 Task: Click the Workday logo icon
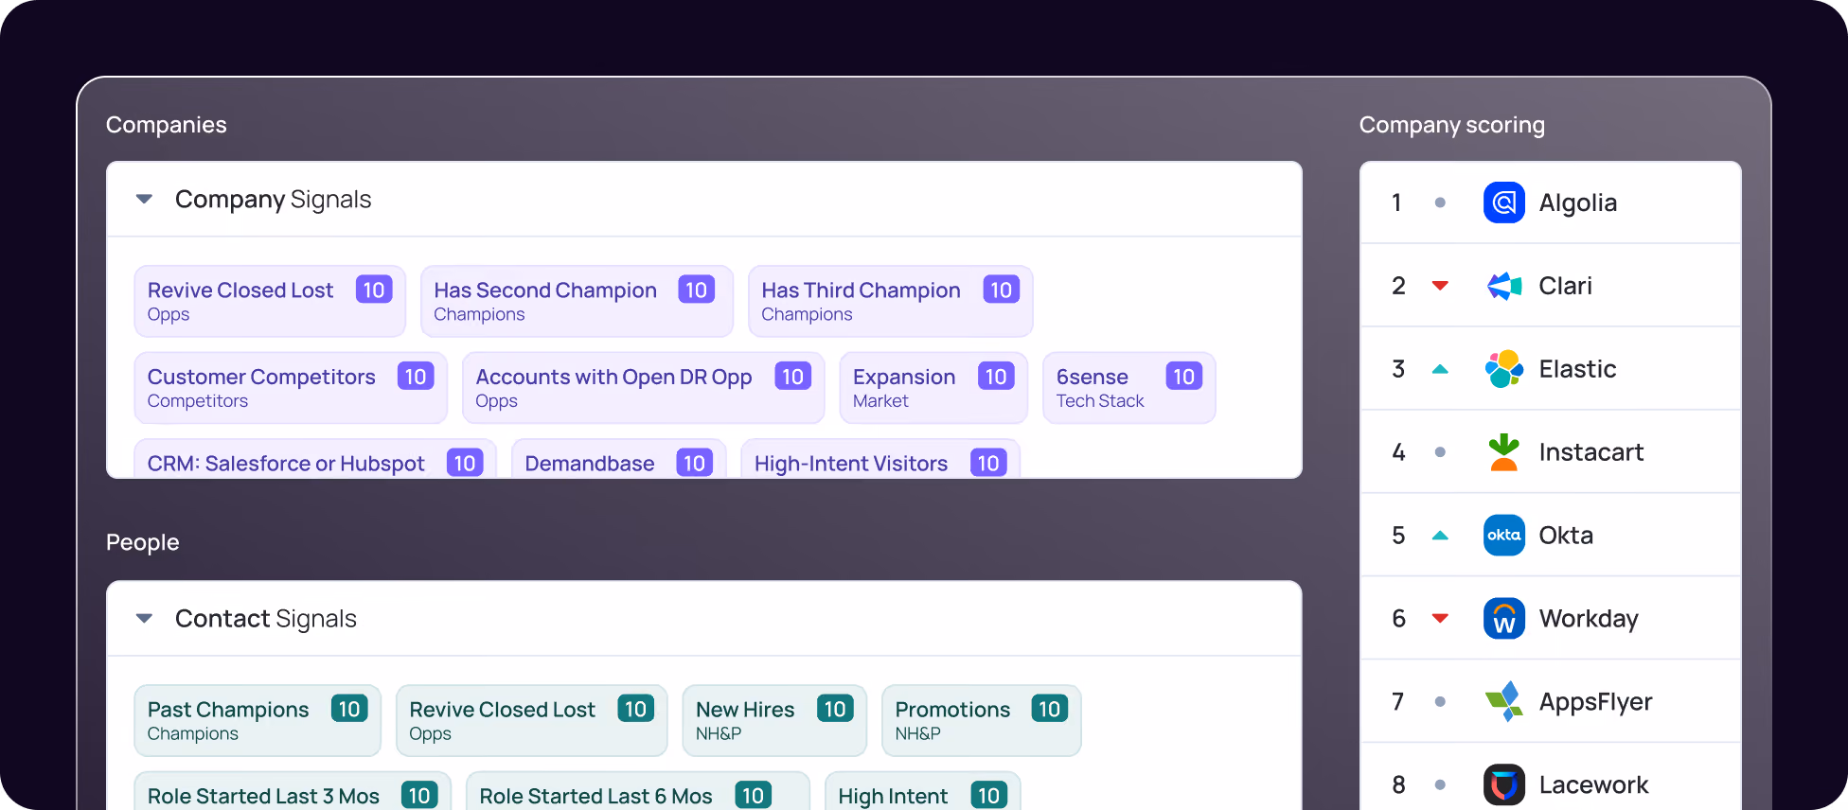1503,619
